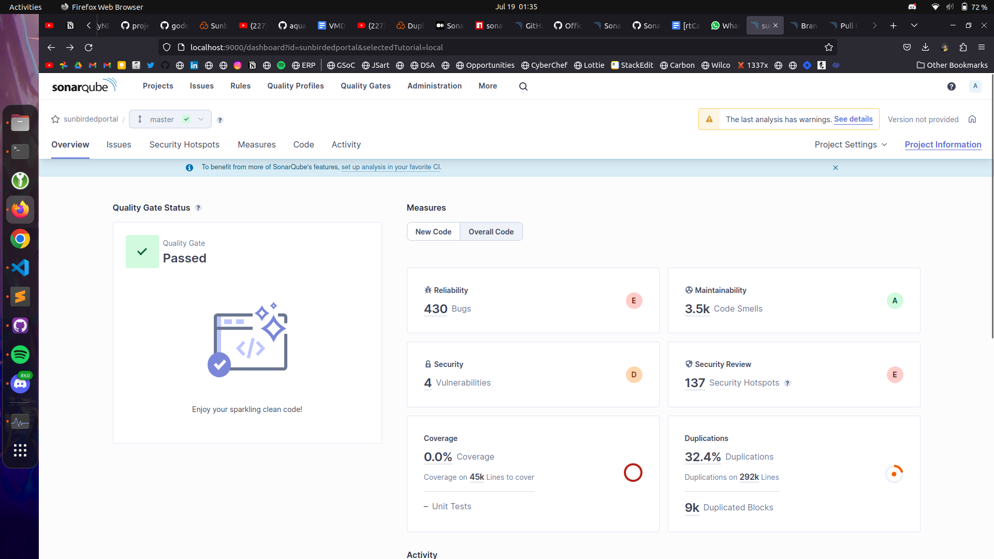Click the Reliability bugs rating icon
Viewport: 994px width, 559px height.
[634, 300]
